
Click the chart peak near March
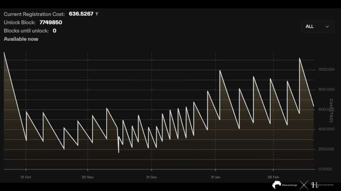(x=299, y=58)
